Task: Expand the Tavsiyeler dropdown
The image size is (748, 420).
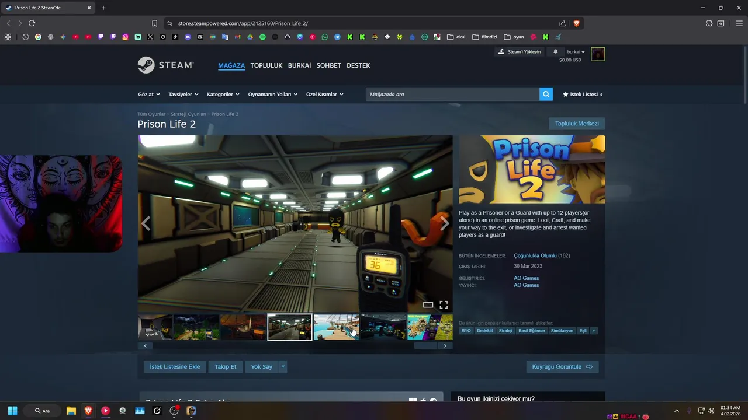Action: coord(183,94)
